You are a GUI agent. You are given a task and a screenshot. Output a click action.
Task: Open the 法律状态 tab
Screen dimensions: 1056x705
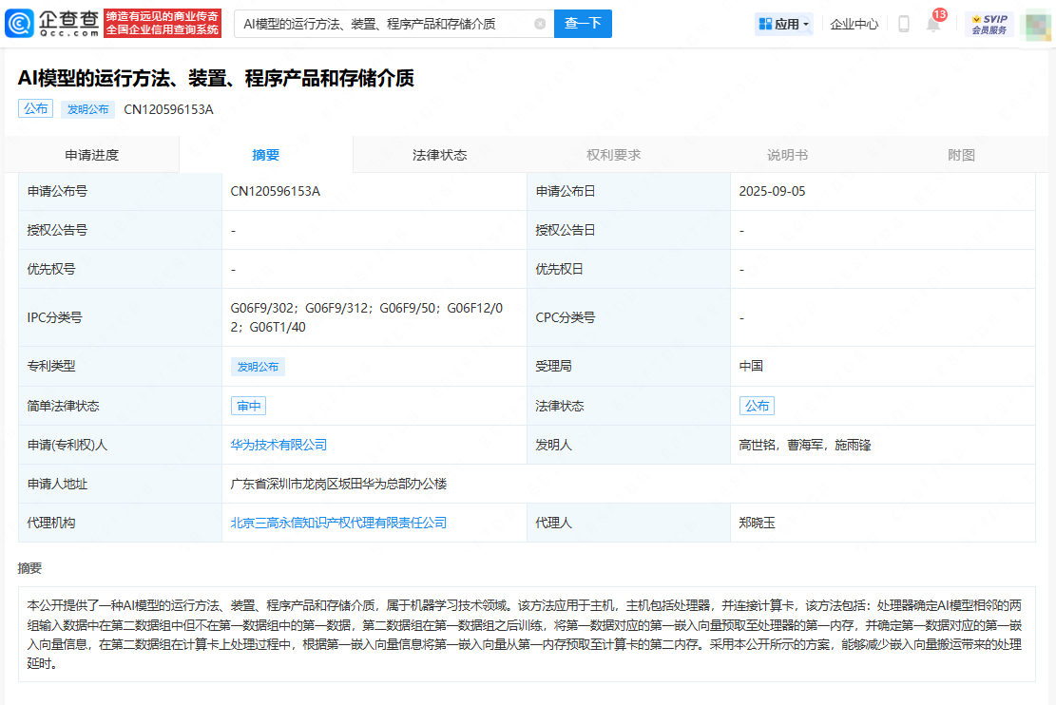[x=439, y=155]
